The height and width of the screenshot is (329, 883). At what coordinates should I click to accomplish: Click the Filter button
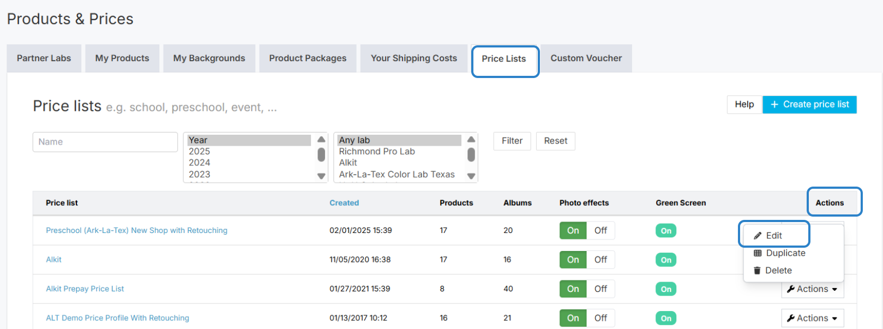click(x=512, y=141)
